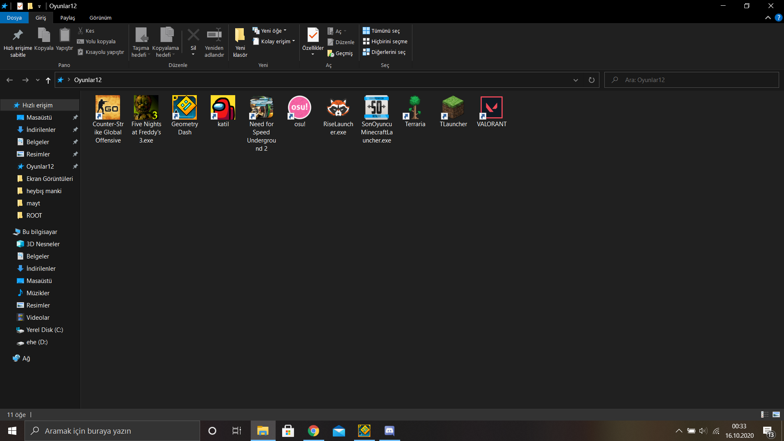Go forward with the forward arrow
Image resolution: width=784 pixels, height=441 pixels.
pyautogui.click(x=25, y=80)
